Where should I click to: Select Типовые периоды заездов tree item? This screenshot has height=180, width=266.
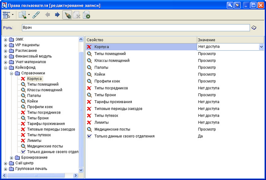click(x=51, y=129)
